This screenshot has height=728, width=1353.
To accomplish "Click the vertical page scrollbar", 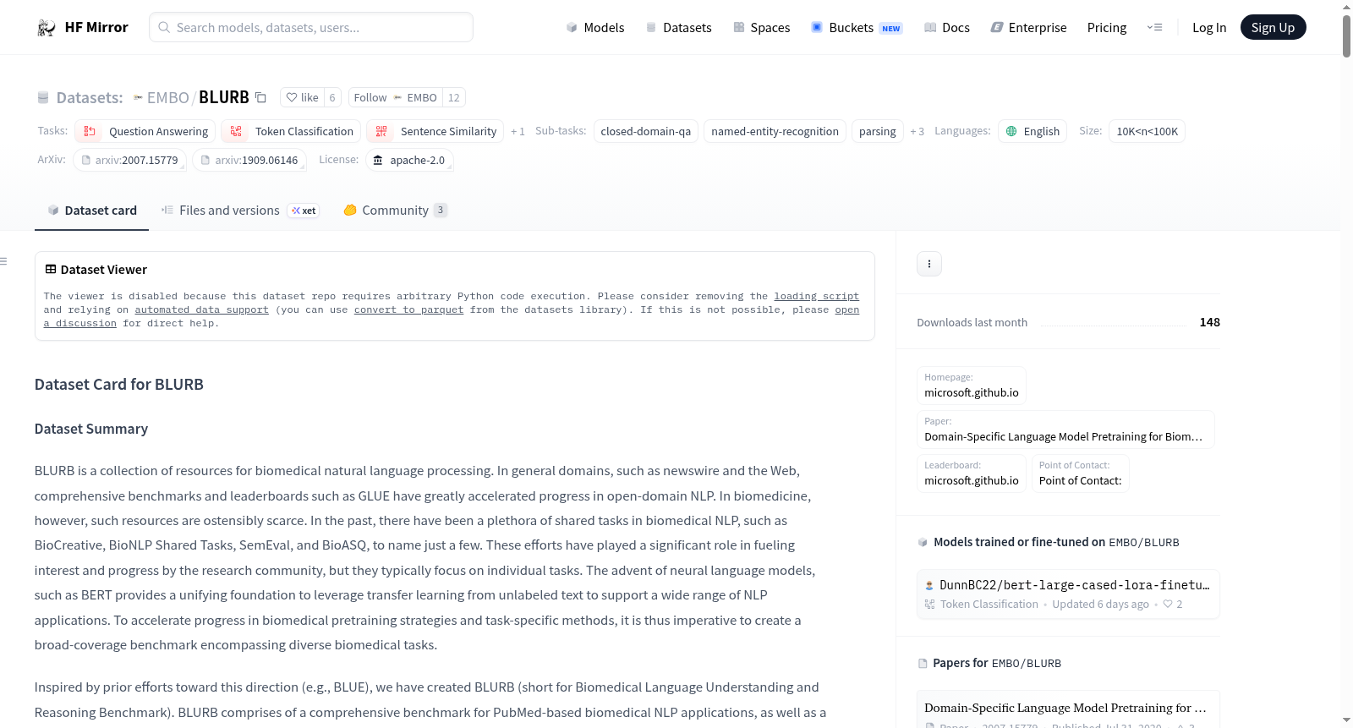I will tap(1346, 36).
